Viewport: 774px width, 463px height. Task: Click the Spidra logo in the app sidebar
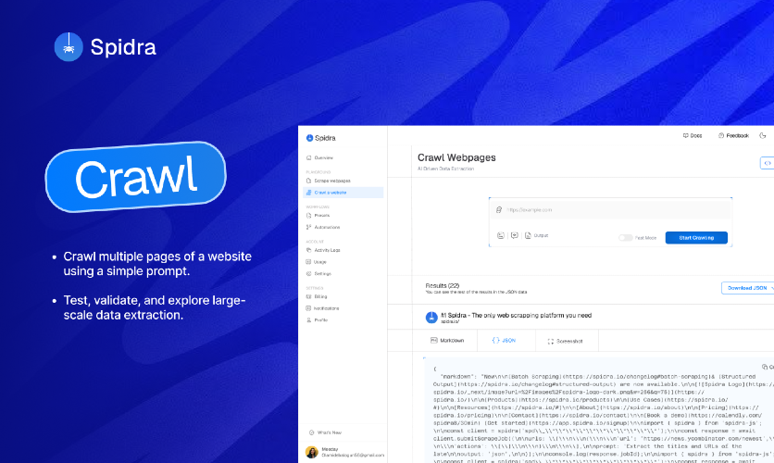point(321,138)
